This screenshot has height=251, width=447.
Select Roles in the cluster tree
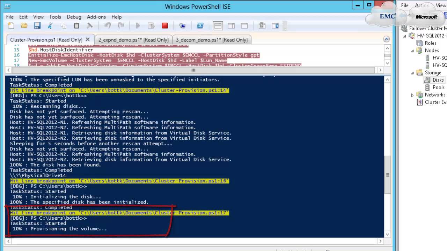431,43
